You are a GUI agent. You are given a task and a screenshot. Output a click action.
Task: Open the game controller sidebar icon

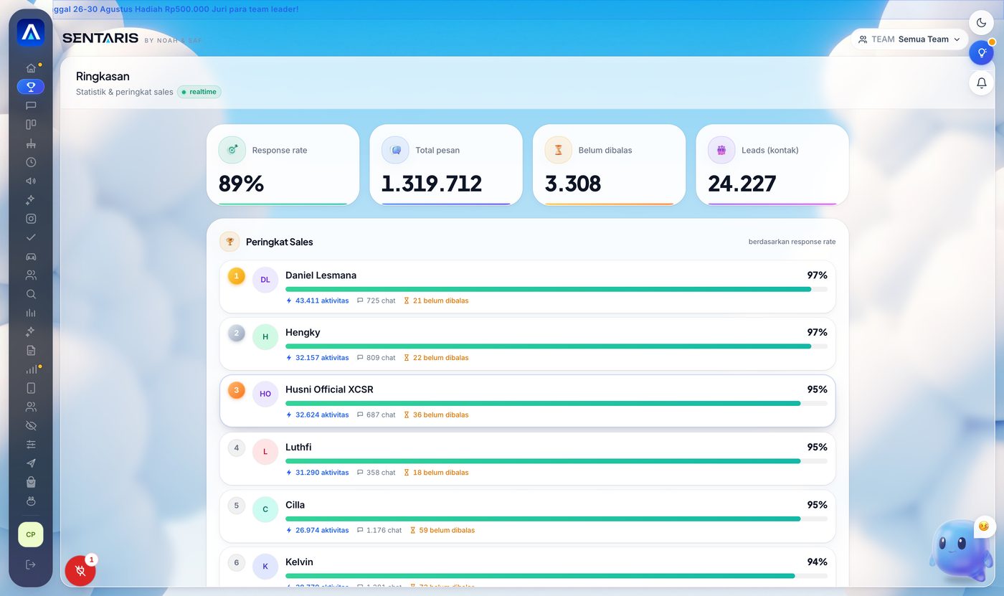(31, 256)
